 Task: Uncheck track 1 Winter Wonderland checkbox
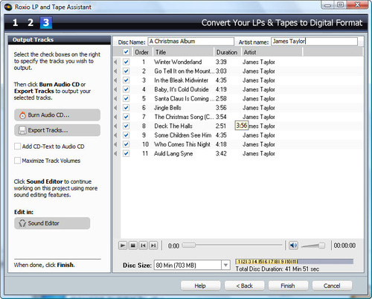[126, 62]
